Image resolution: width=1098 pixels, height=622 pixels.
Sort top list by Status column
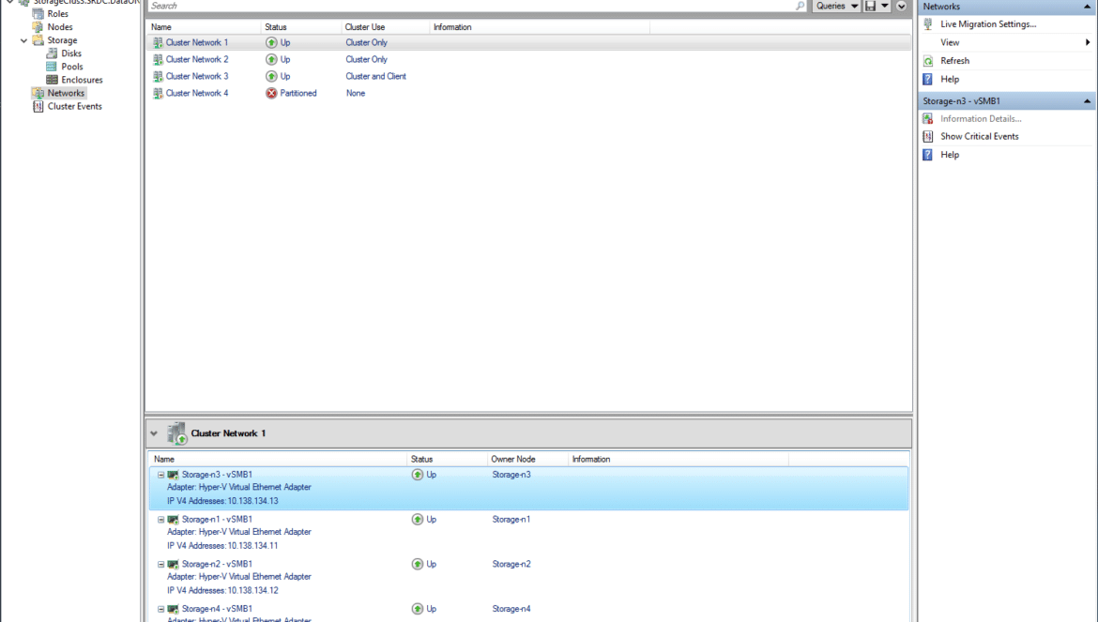301,27
